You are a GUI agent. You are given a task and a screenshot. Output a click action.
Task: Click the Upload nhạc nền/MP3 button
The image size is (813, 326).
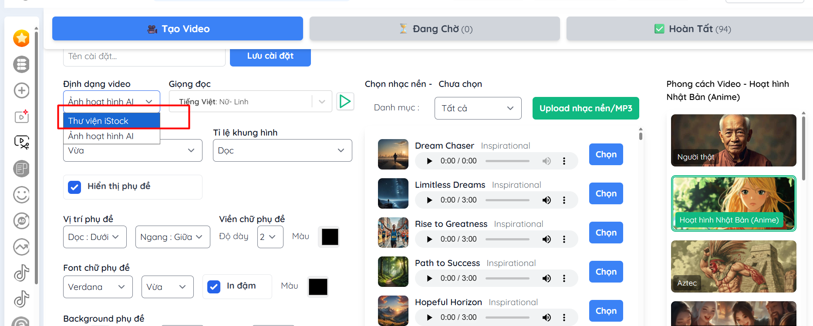point(585,108)
